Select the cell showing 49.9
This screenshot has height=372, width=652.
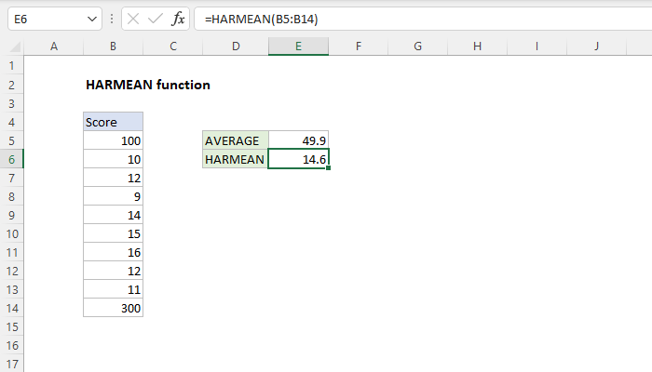[299, 140]
